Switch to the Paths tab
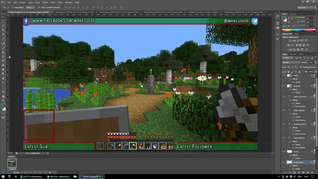 point(301,54)
